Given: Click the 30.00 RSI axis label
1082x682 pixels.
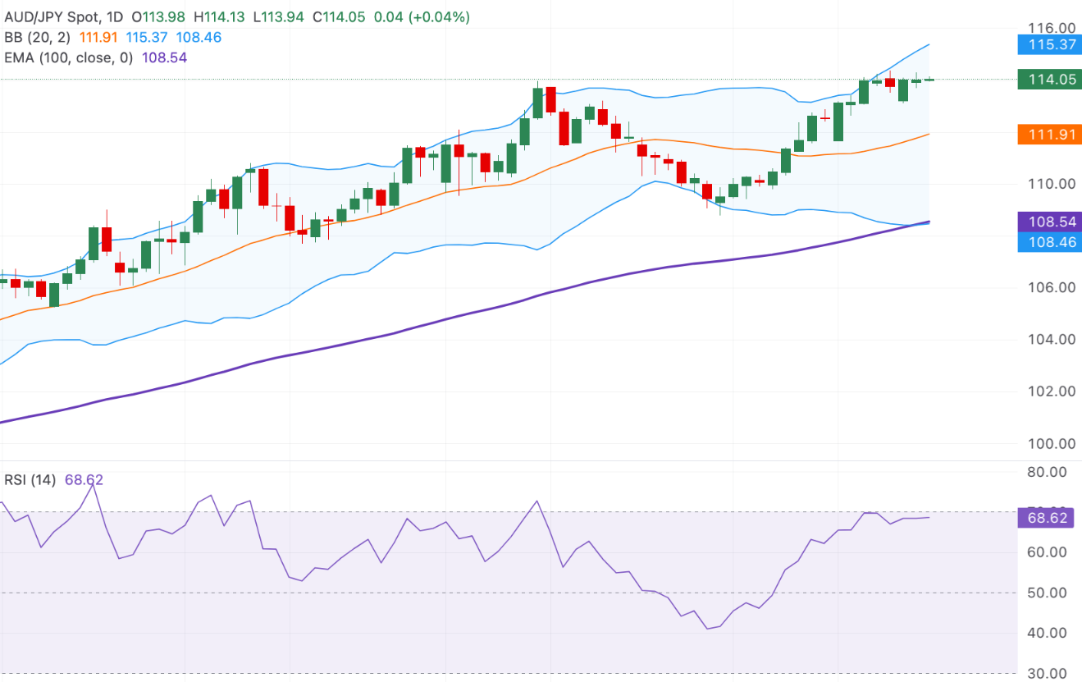Looking at the screenshot, I should tap(1046, 674).
